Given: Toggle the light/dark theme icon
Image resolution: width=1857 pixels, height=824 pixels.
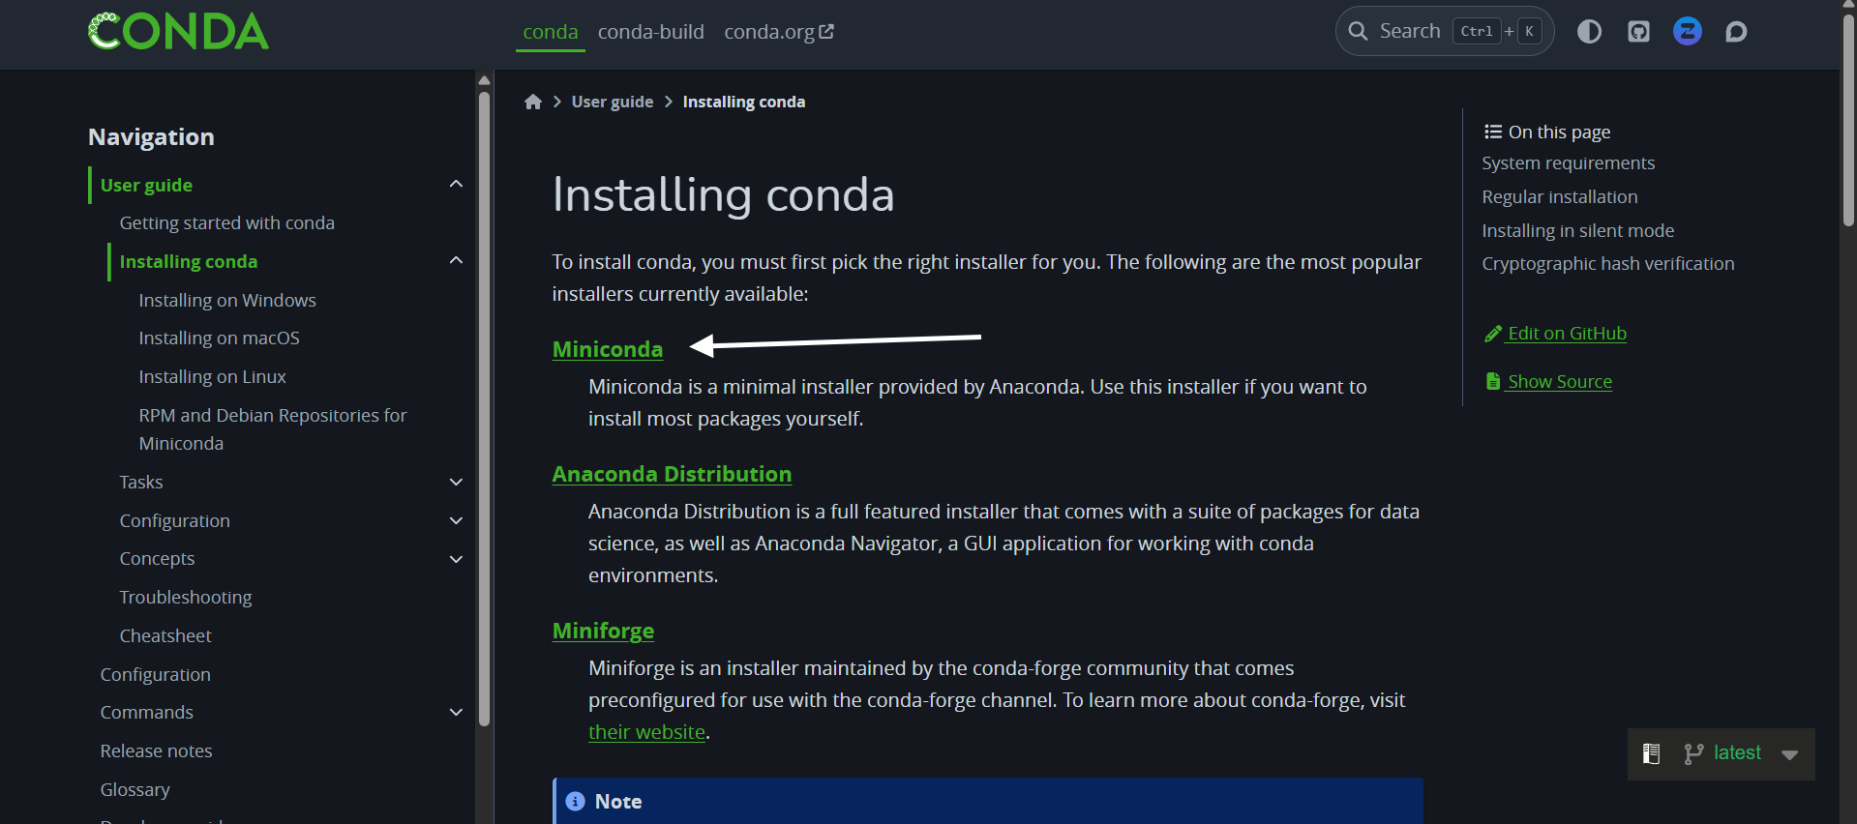Looking at the screenshot, I should (x=1589, y=32).
